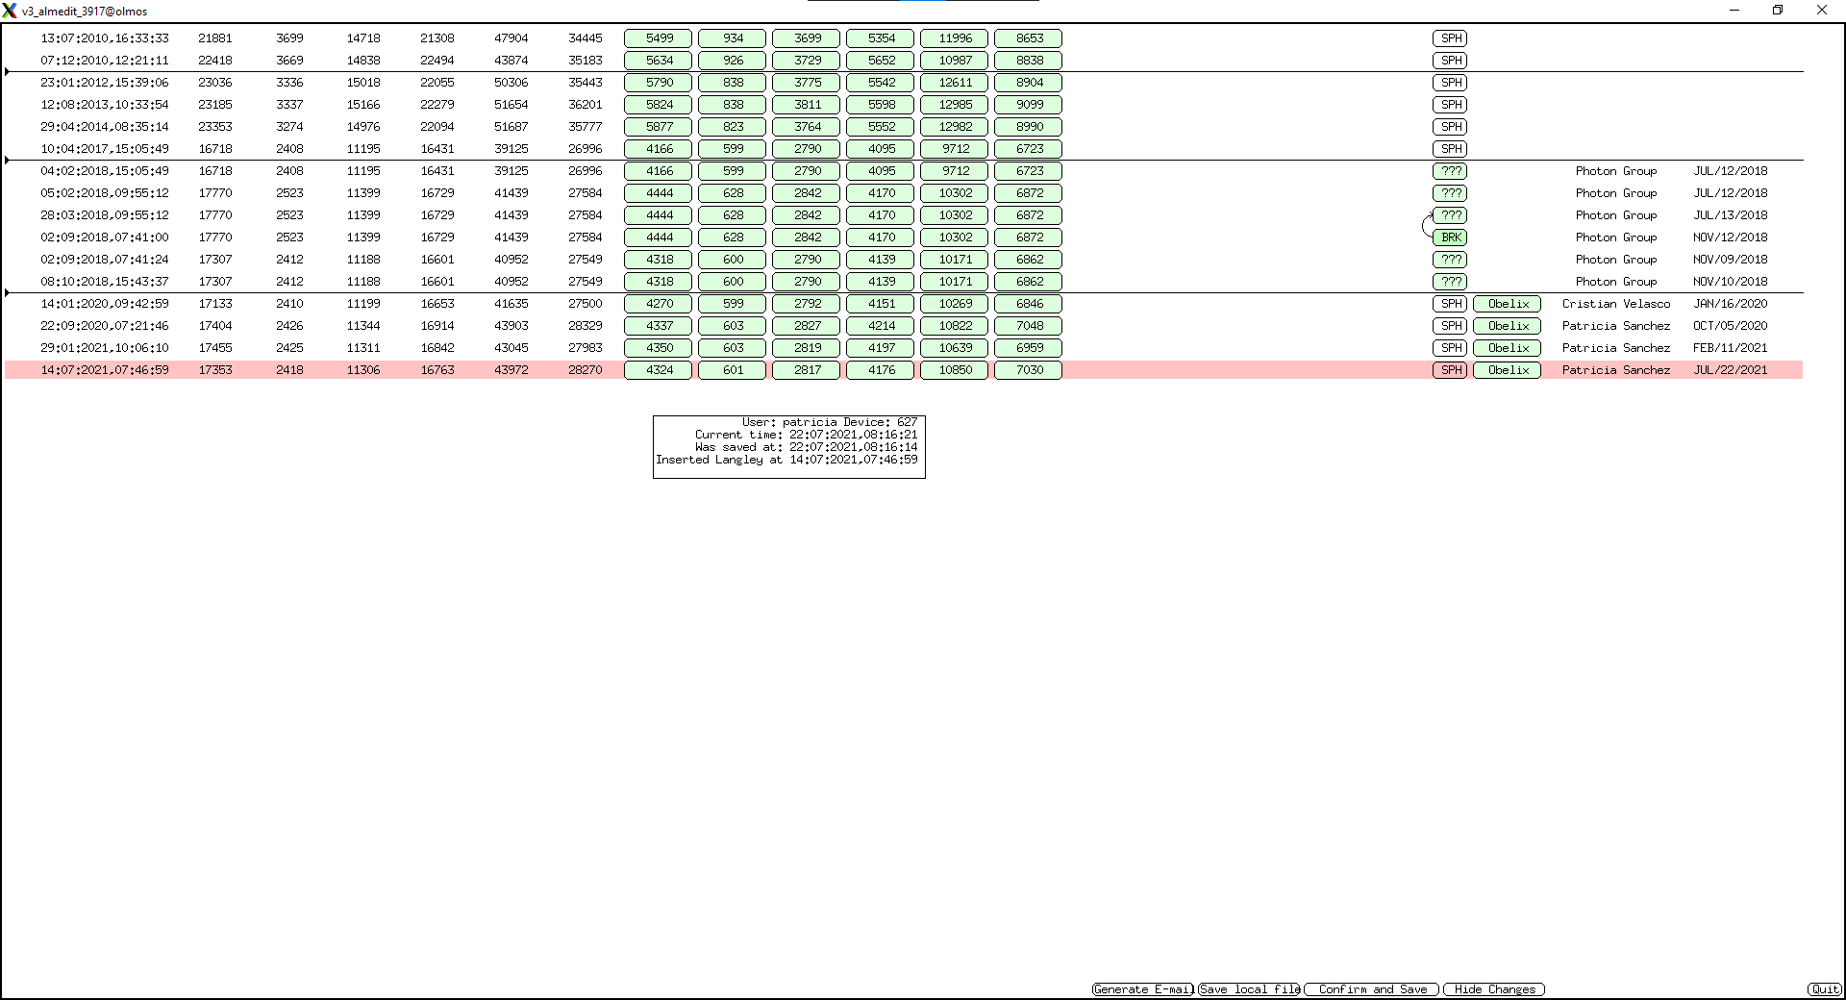The width and height of the screenshot is (1846, 1000).
Task: Toggle the Hide Changes button
Action: [1494, 989]
